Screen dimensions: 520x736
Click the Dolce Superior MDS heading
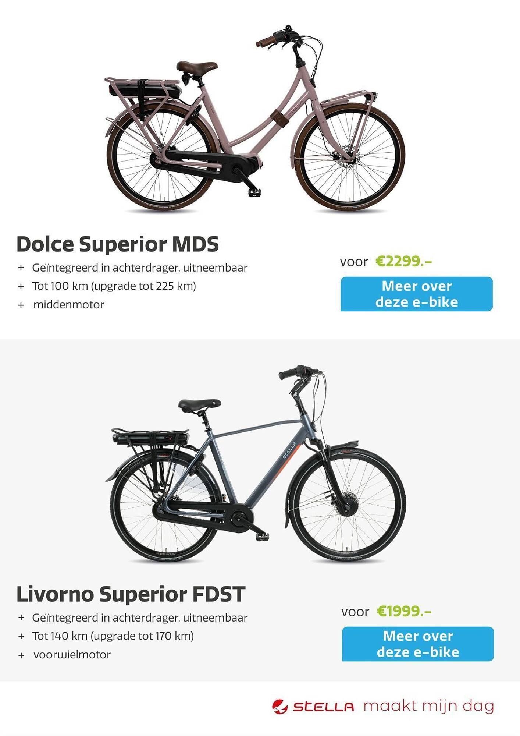[x=118, y=244]
